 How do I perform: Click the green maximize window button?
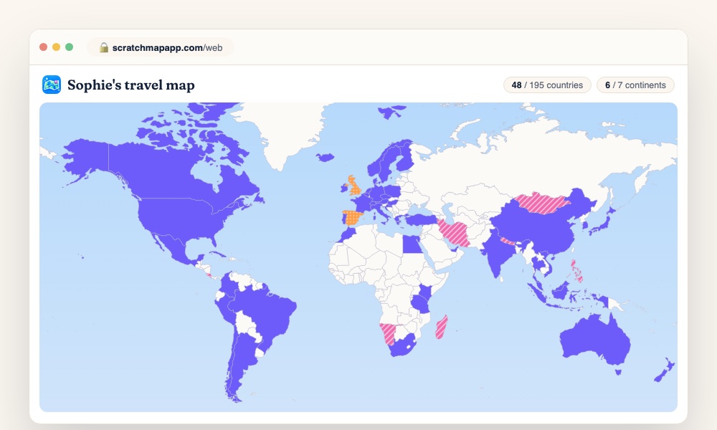click(x=69, y=47)
